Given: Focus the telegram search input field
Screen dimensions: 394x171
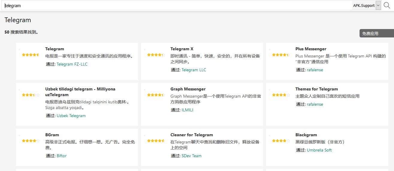Looking at the screenshot, I should 177,5.
